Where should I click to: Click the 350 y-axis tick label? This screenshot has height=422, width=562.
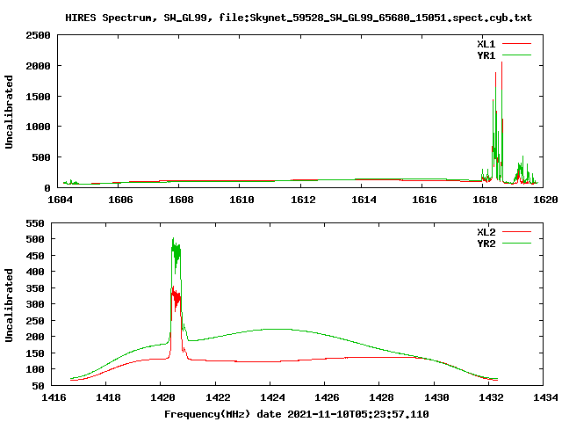coord(35,288)
